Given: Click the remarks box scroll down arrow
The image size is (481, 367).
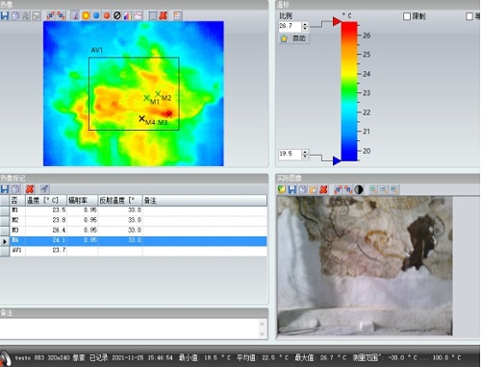Looking at the screenshot, I should pos(263,334).
